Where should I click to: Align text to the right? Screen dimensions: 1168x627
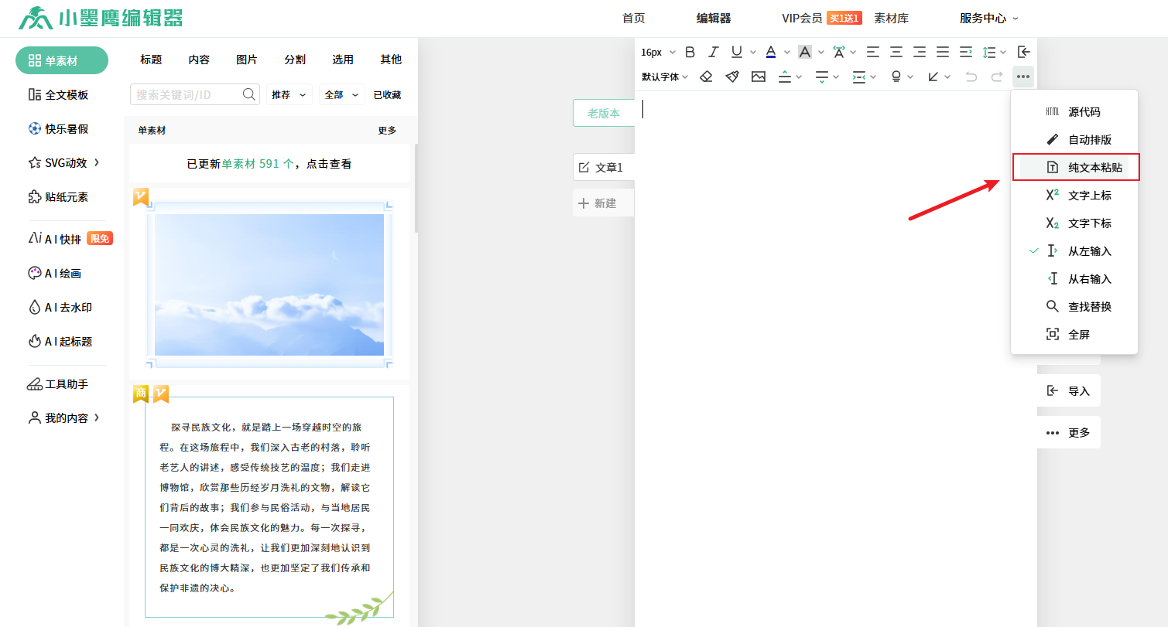pyautogui.click(x=920, y=52)
